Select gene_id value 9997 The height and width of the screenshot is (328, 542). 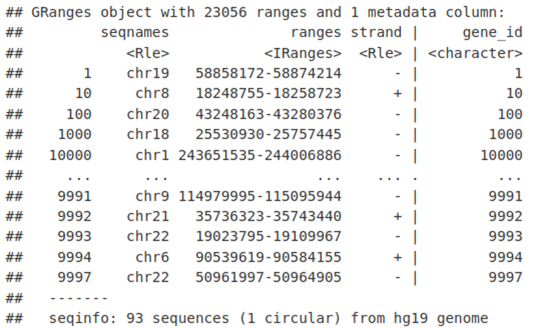pyautogui.click(x=505, y=277)
